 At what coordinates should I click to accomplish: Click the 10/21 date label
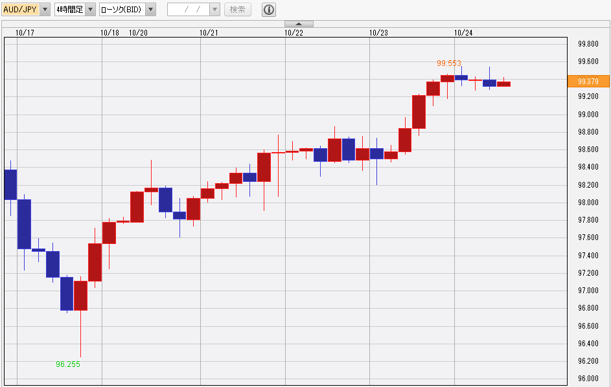[x=209, y=33]
